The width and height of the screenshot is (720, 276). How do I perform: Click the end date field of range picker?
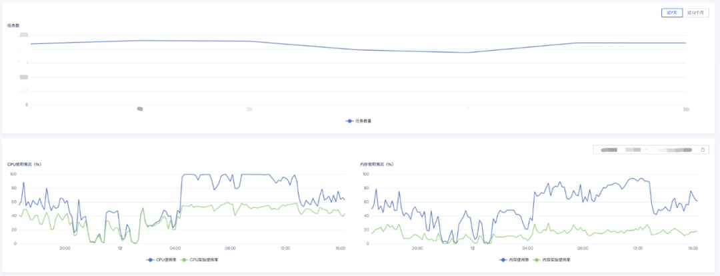tap(674, 150)
